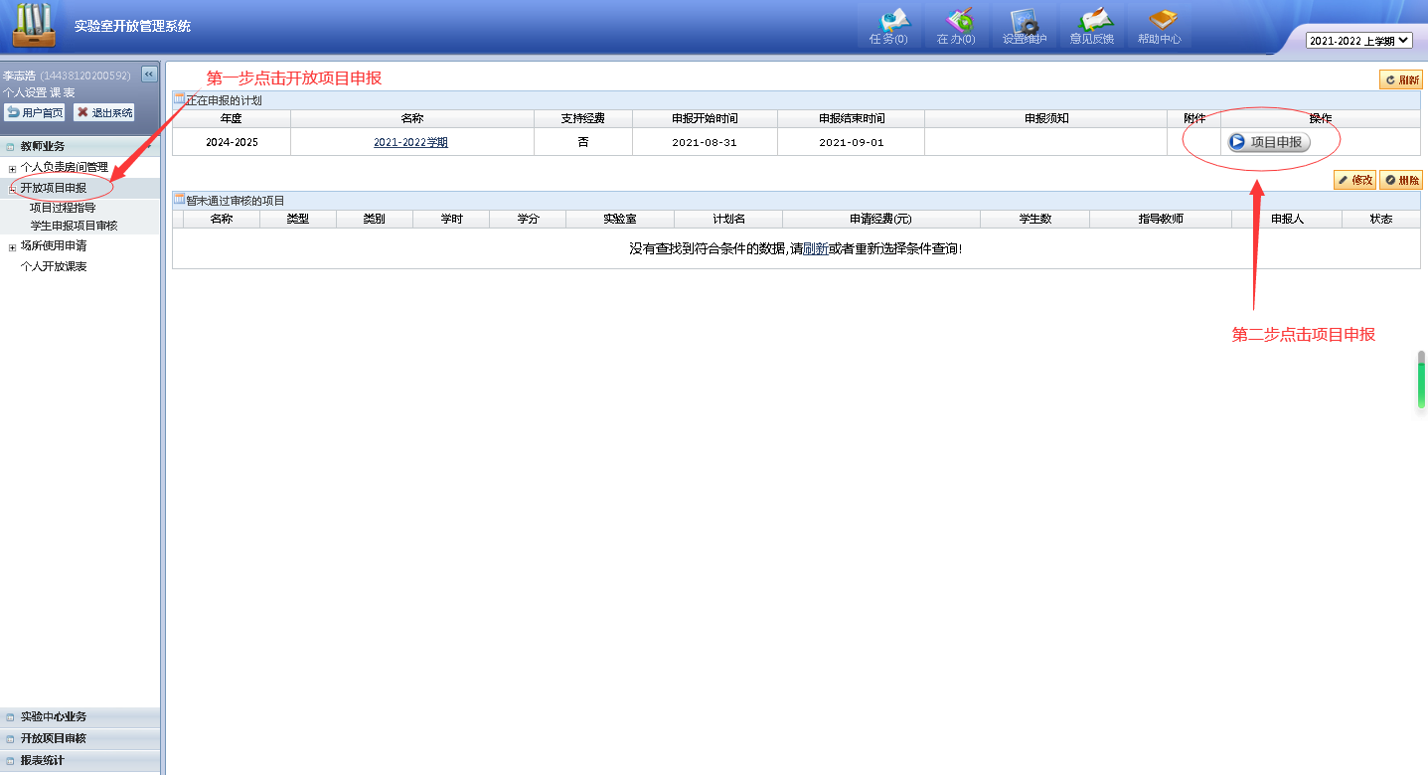Click the 项目申报 apply button

click(1269, 142)
